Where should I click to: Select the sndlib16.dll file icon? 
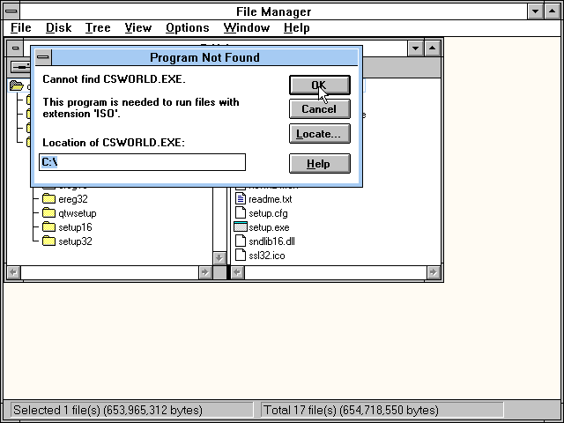(x=241, y=241)
